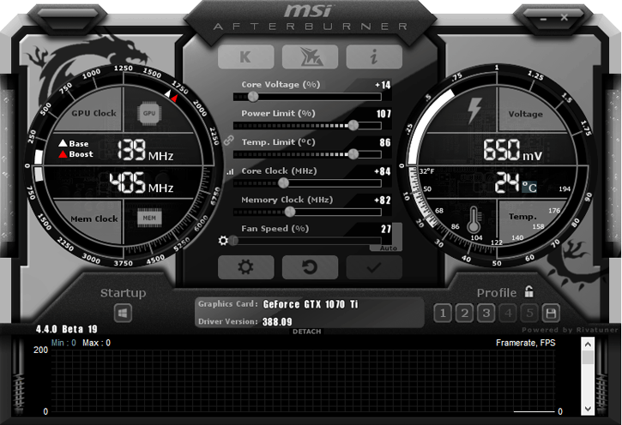Toggle the link icon for power and temp limits

(x=228, y=141)
